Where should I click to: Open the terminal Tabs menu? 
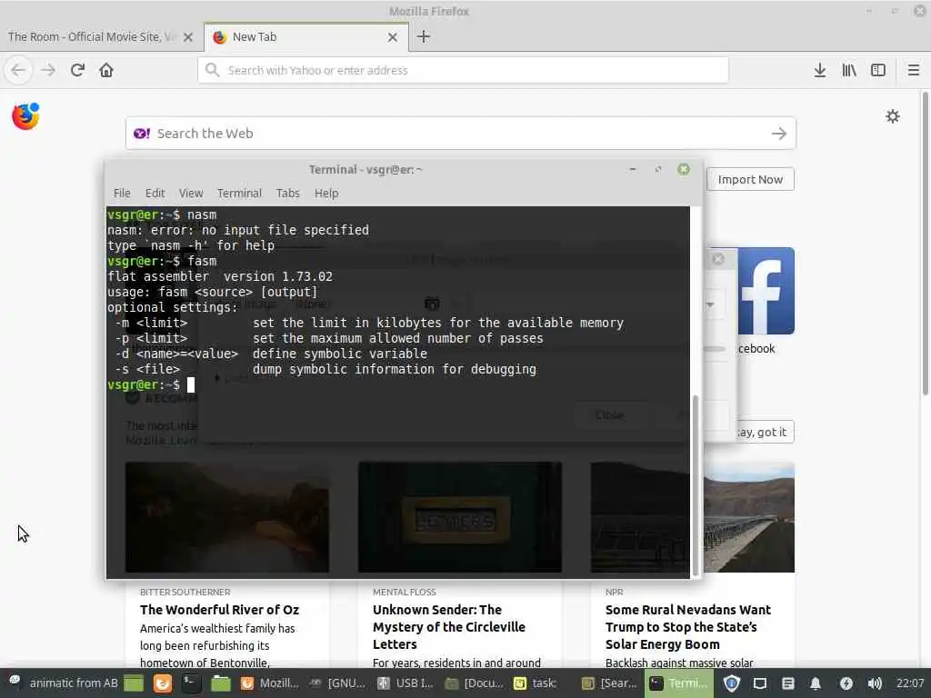287,193
